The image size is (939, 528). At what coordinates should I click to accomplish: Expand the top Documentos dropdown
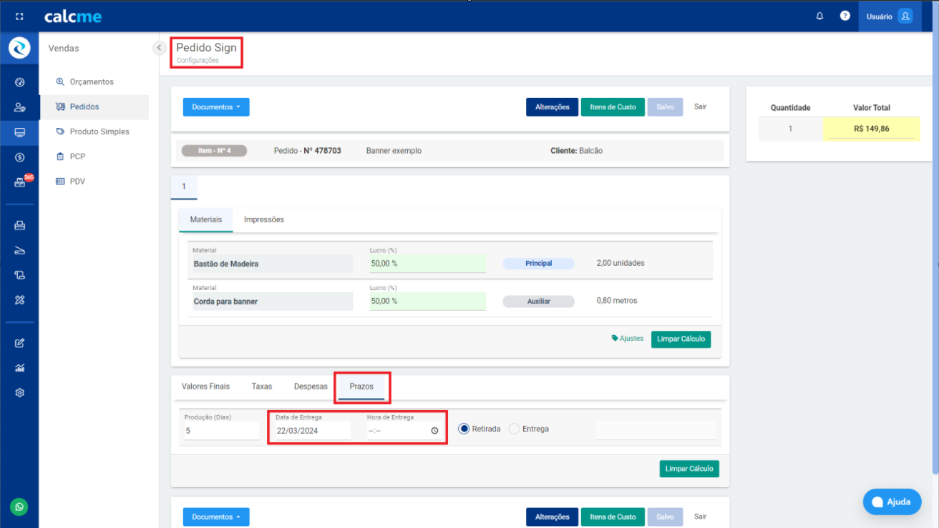coord(216,107)
